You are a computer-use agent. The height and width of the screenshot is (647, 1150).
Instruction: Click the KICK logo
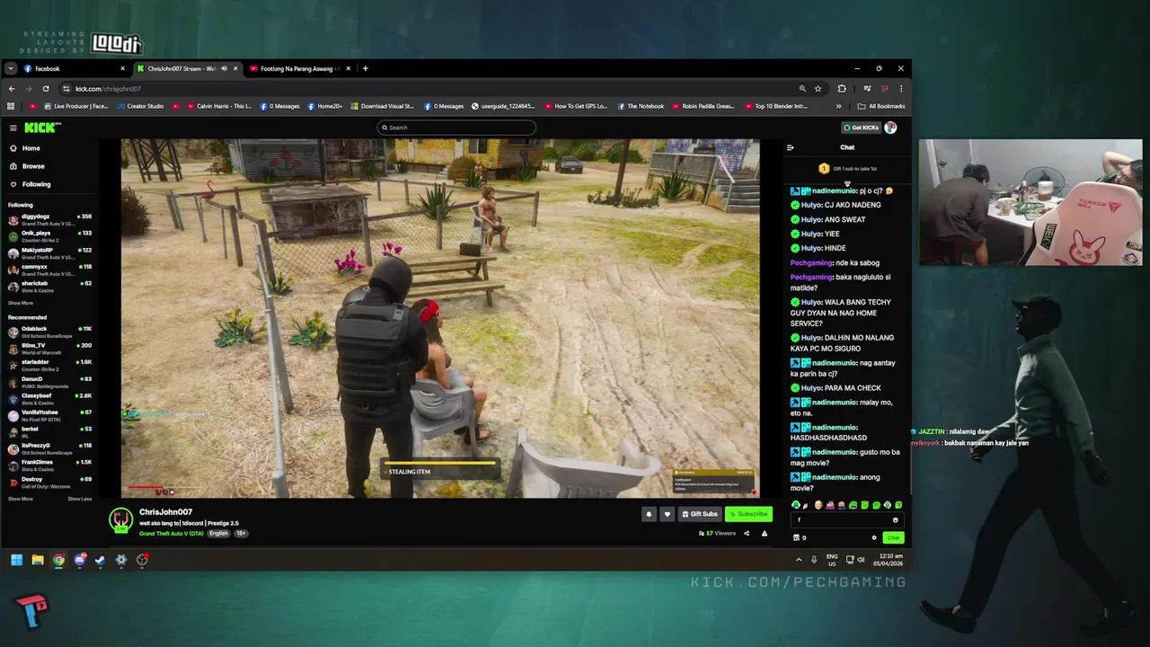point(42,128)
